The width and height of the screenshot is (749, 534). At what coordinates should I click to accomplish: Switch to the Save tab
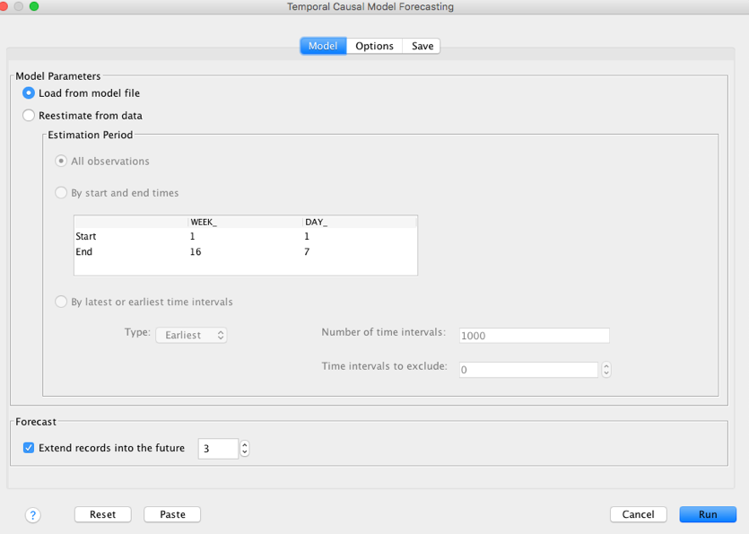coord(422,46)
